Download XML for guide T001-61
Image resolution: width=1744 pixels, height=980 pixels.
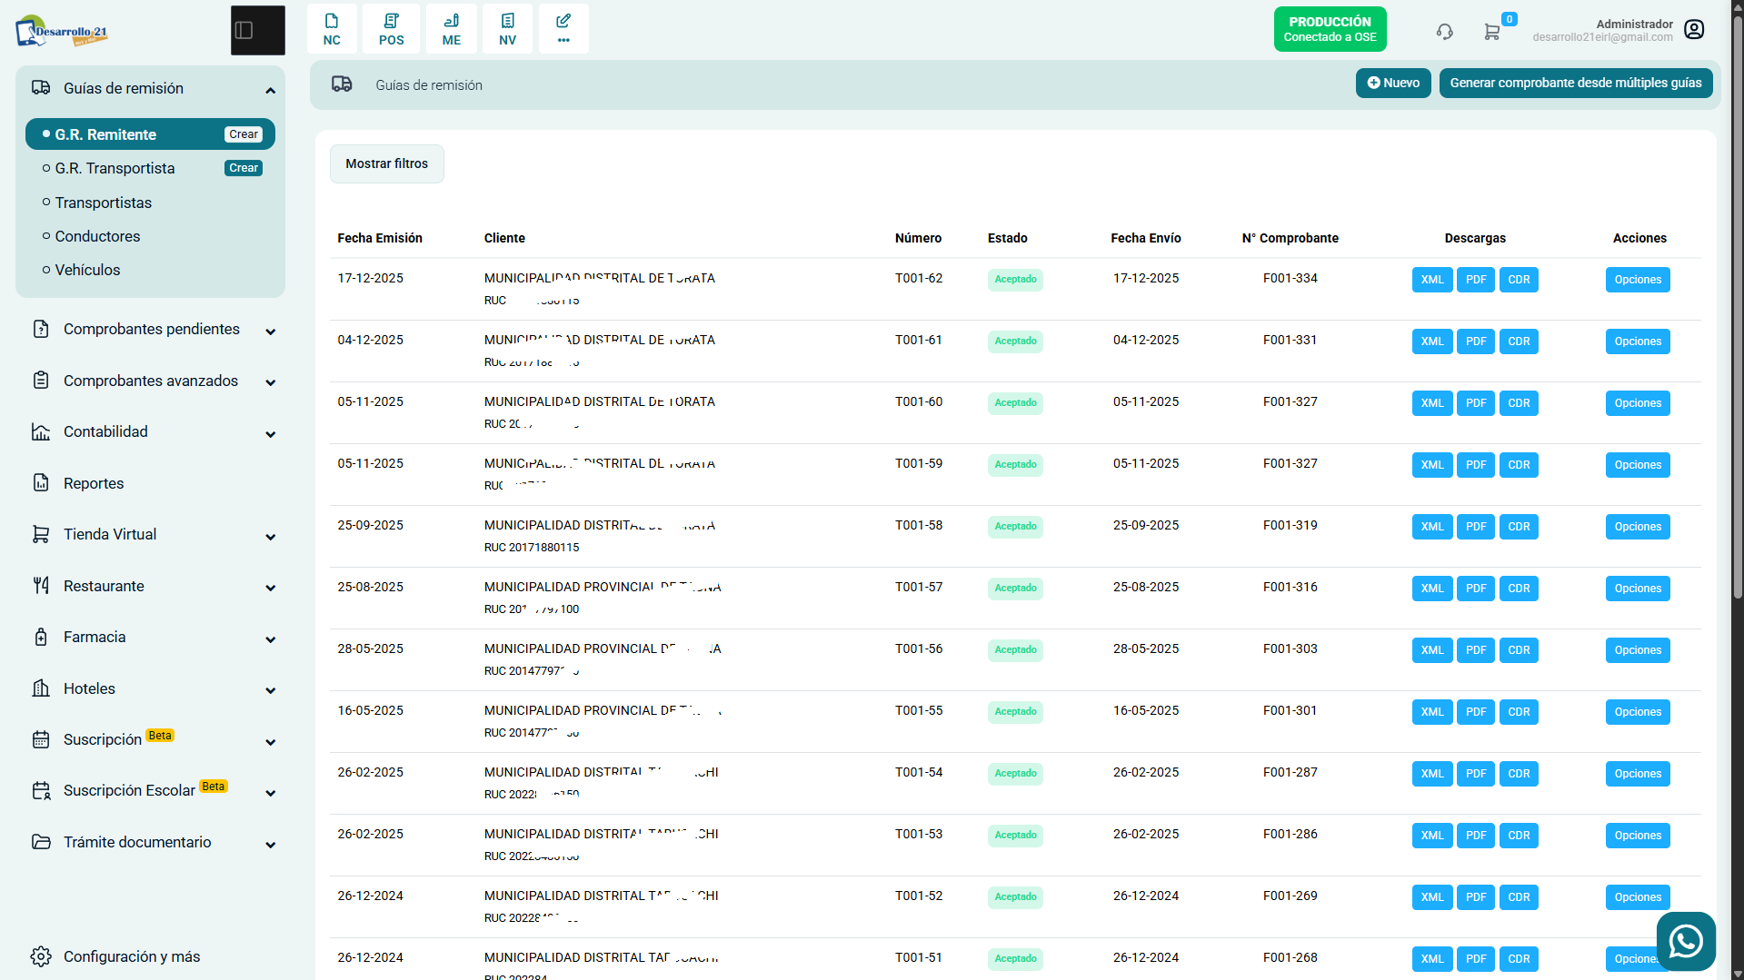click(1432, 342)
